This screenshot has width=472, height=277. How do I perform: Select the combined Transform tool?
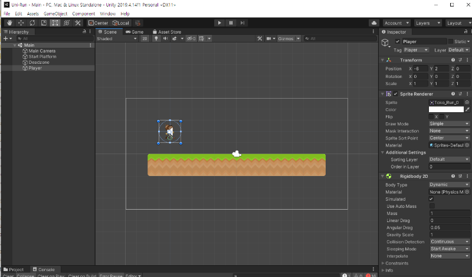pyautogui.click(x=67, y=23)
